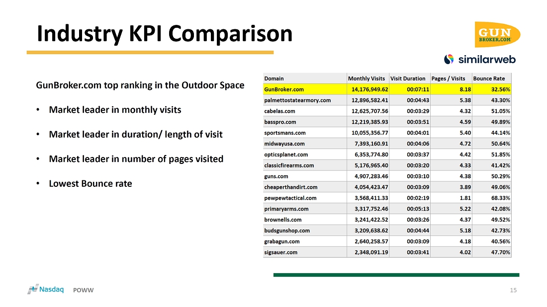
Task: Select the primaryarms.com domain cell
Action: pos(305,208)
